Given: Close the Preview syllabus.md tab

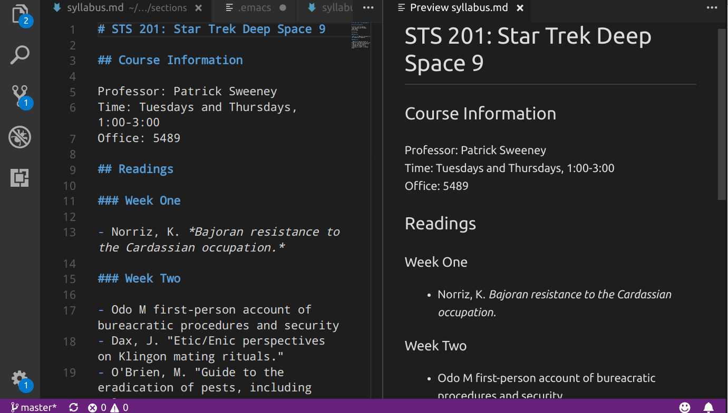Looking at the screenshot, I should click(520, 8).
